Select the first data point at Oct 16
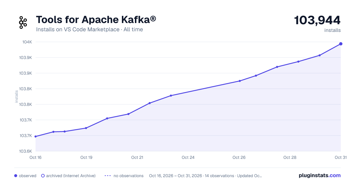The height and width of the screenshot is (186, 355). click(x=35, y=136)
